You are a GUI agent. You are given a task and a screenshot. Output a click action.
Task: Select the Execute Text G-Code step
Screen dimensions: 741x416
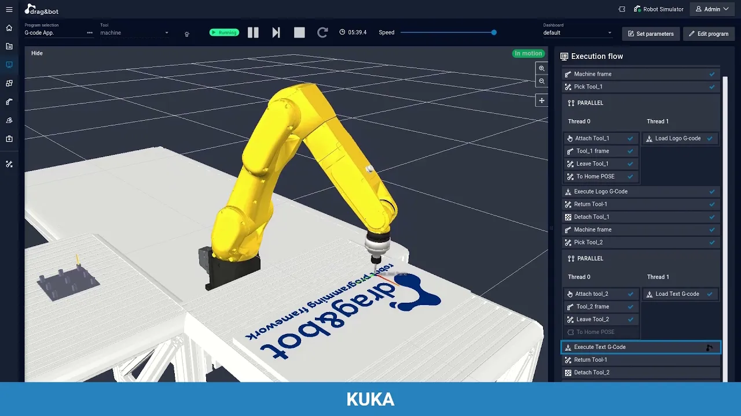pyautogui.click(x=641, y=347)
